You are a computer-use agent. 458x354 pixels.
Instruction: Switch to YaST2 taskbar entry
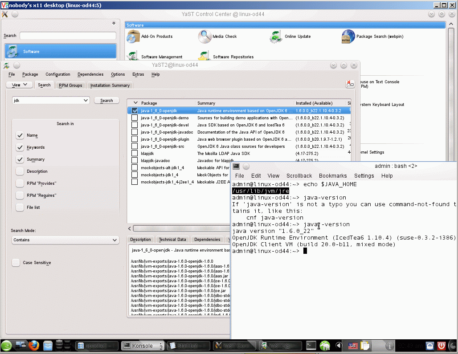pos(280,346)
